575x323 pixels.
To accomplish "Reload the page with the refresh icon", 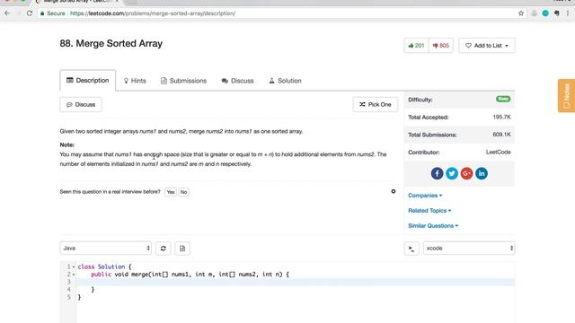I will (30, 13).
